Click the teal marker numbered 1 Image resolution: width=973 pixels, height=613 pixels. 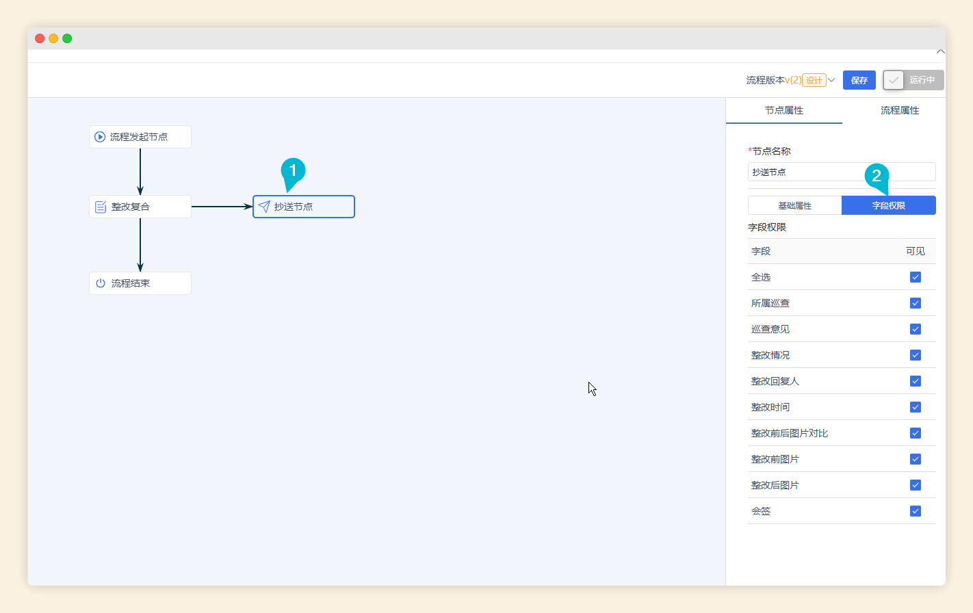coord(293,171)
